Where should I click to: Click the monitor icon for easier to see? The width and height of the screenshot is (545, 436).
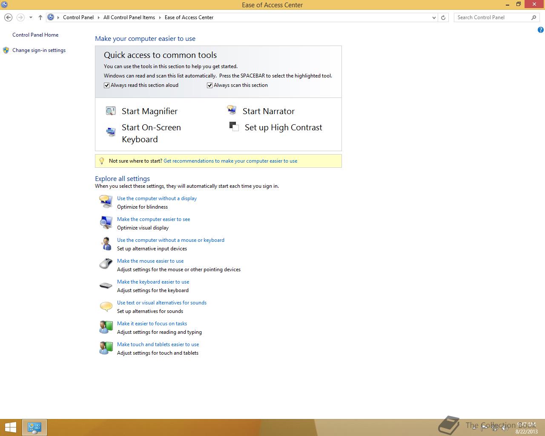(x=106, y=222)
